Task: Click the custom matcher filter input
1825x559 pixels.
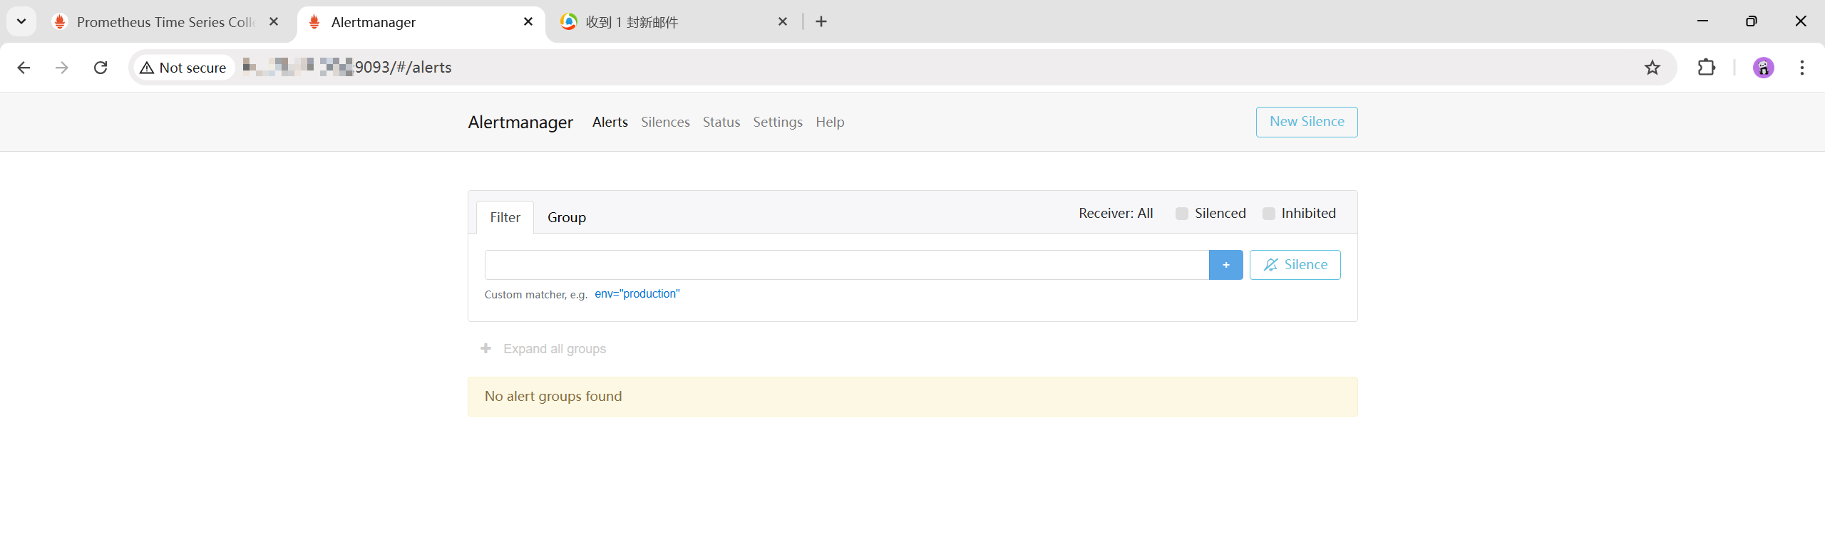Action: coord(847,265)
